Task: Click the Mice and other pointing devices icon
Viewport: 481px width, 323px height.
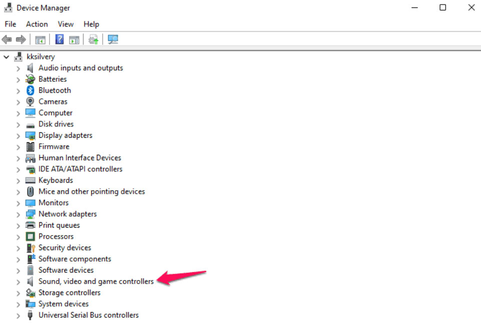Action: 30,192
